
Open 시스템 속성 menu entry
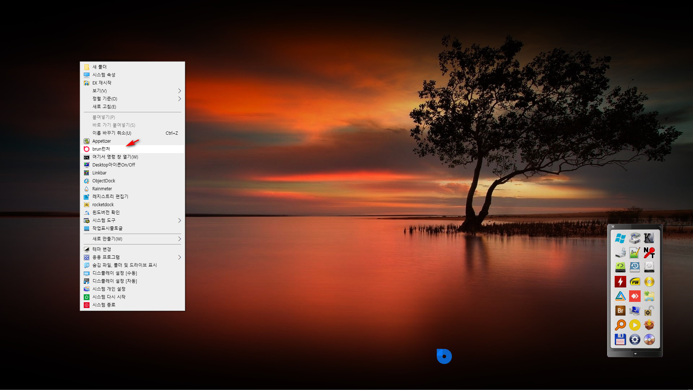point(132,75)
